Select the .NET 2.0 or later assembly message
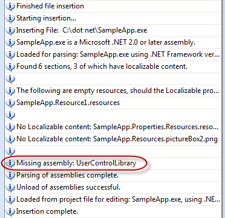Screen dimensions: 225x218 [x=113, y=42]
